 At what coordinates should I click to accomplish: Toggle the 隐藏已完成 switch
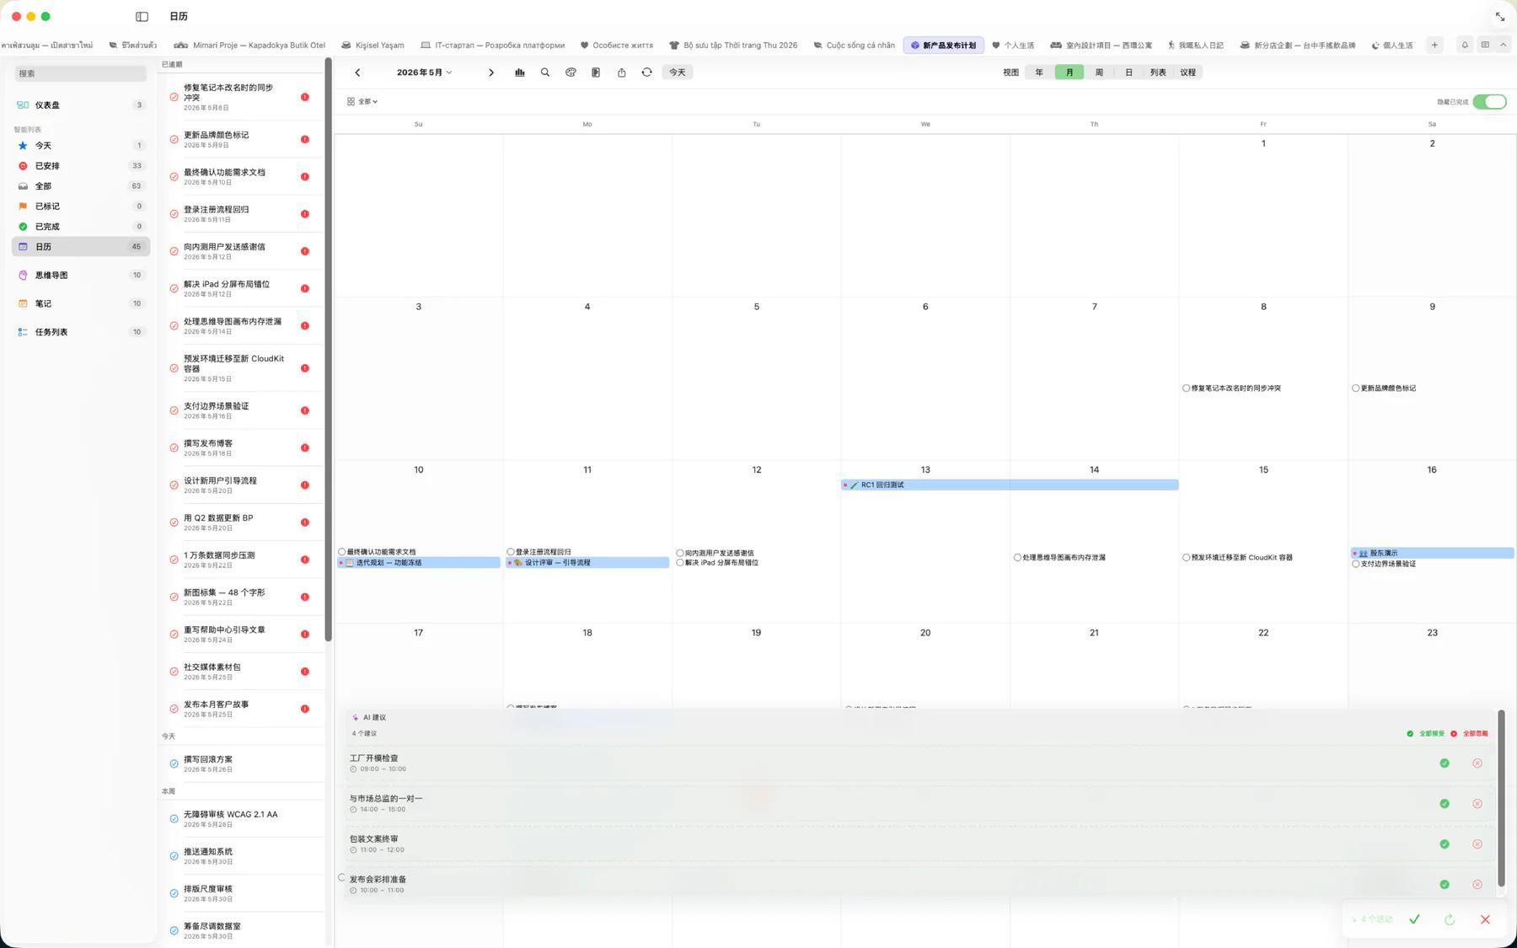point(1489,102)
